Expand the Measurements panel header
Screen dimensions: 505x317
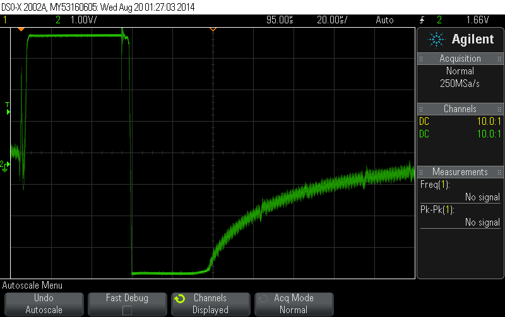[x=460, y=172]
